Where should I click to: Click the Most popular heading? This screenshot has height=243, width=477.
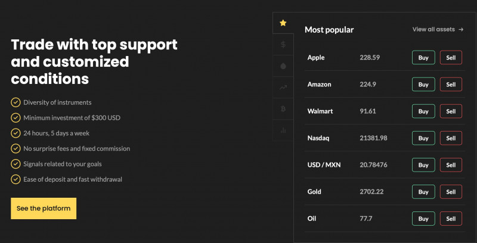(329, 30)
